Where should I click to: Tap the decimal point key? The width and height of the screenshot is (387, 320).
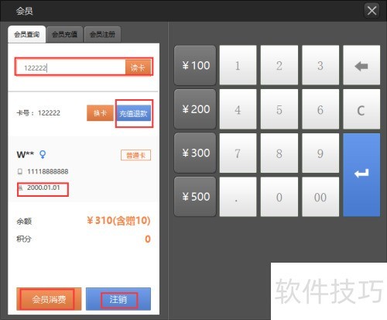(238, 197)
